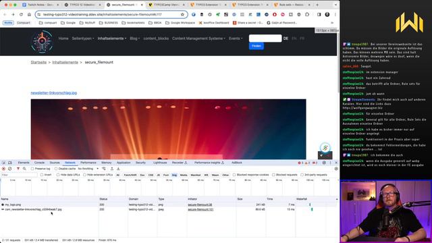Enable Preserve log checkbox
The image size is (432, 243).
(x=32, y=169)
